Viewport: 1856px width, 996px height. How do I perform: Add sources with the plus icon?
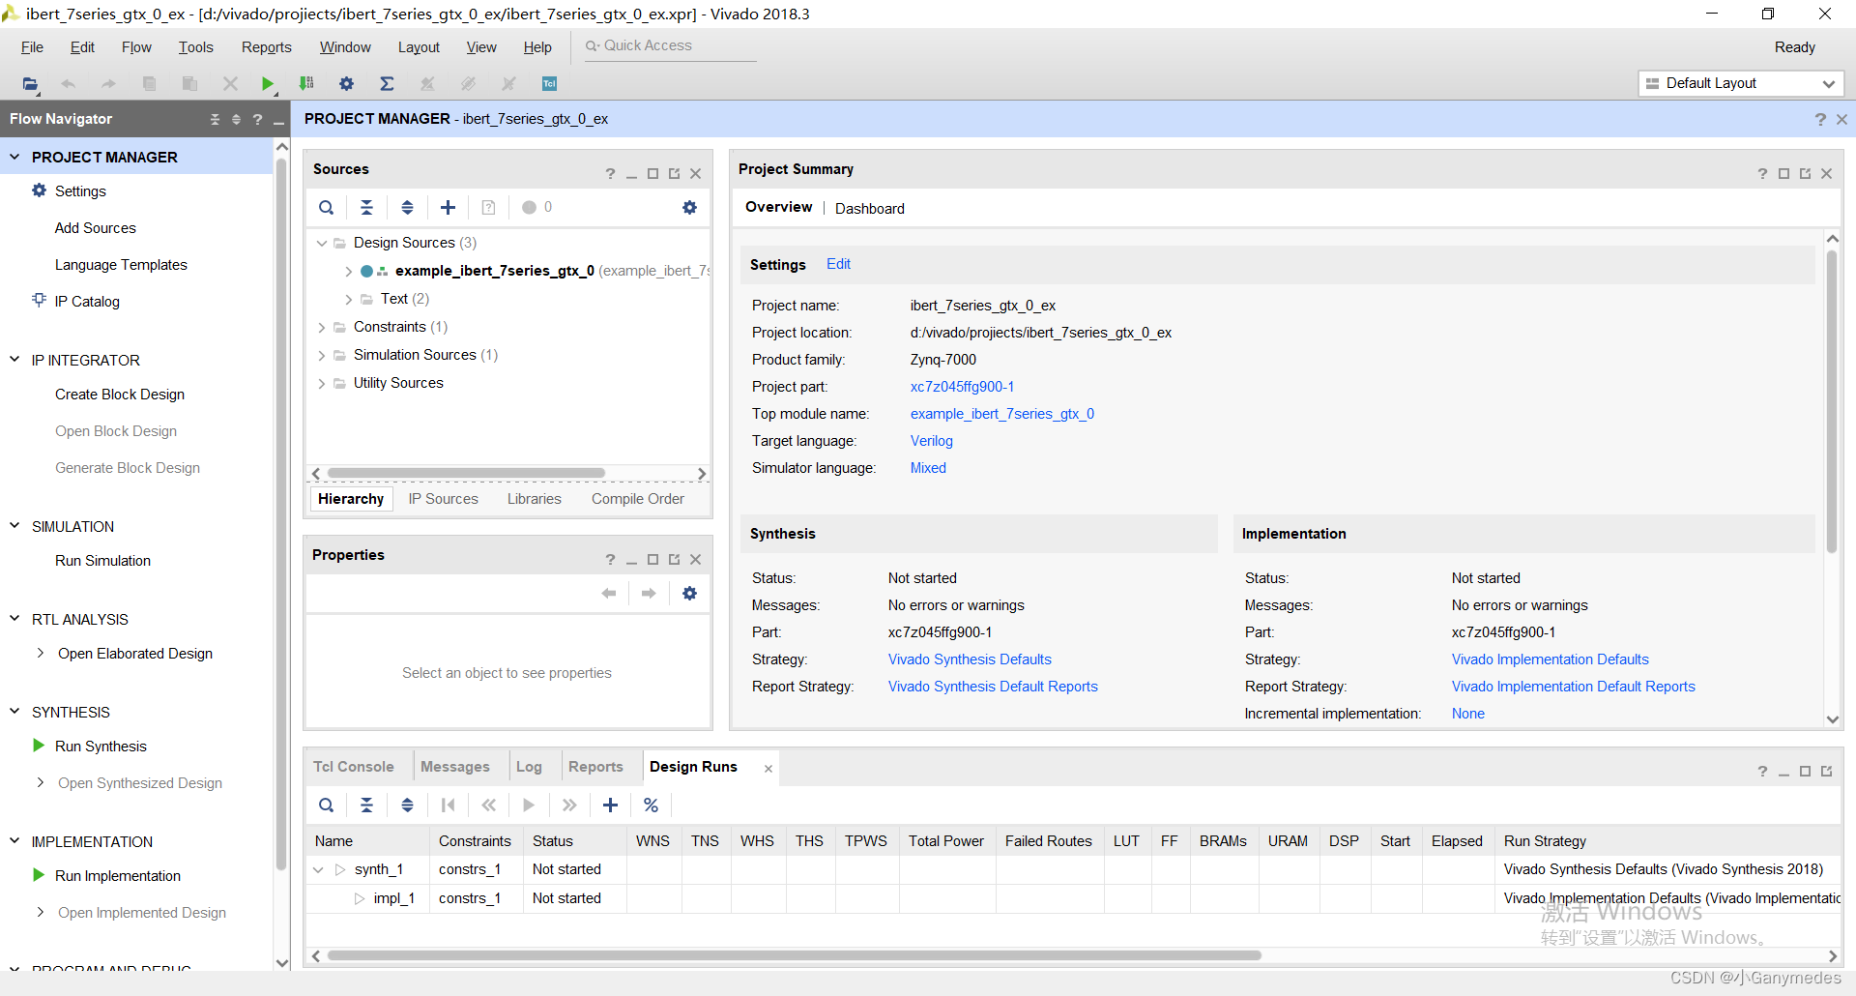pos(448,207)
